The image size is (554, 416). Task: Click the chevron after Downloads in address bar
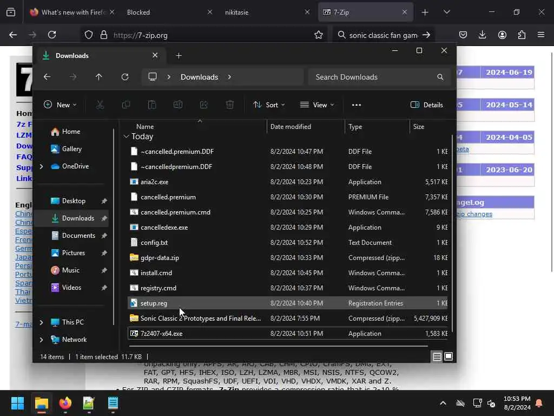(229, 77)
